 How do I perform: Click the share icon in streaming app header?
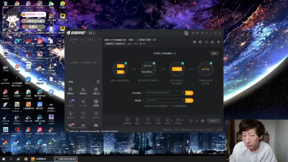pos(218,42)
